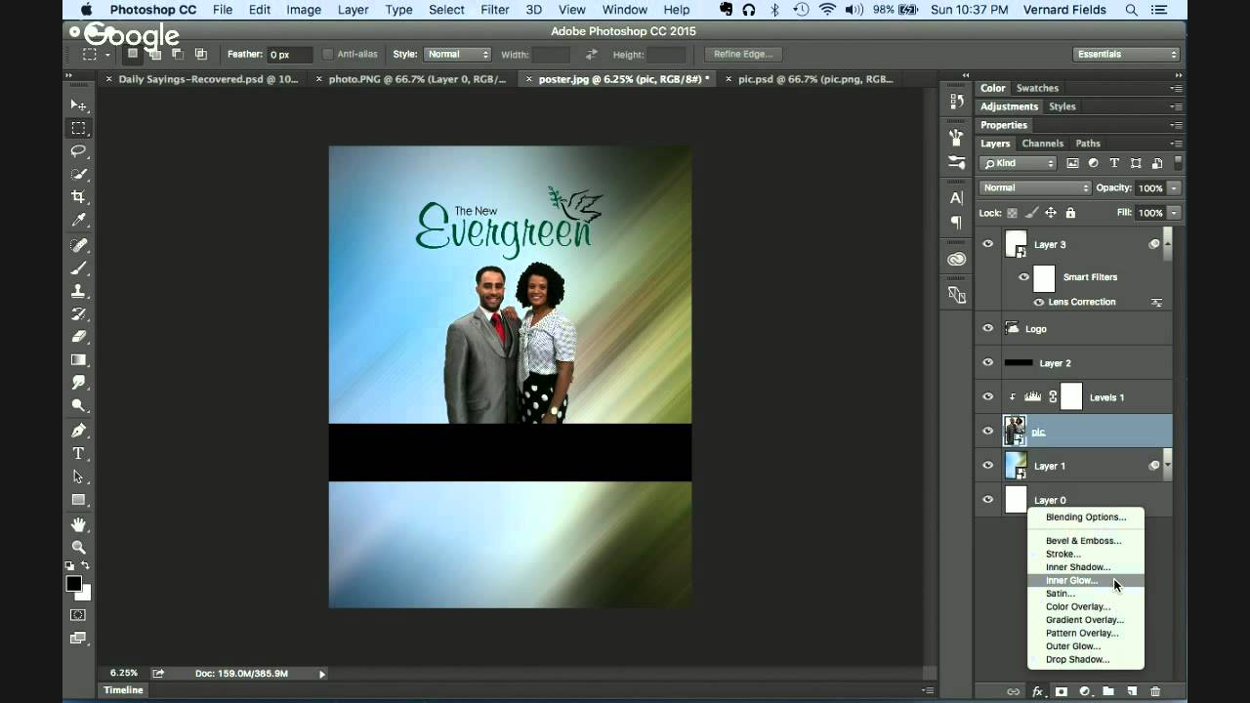
Task: Select the Brush tool
Action: point(78,269)
